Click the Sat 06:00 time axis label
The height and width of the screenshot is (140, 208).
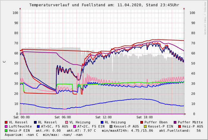pyautogui.click(x=63, y=117)
